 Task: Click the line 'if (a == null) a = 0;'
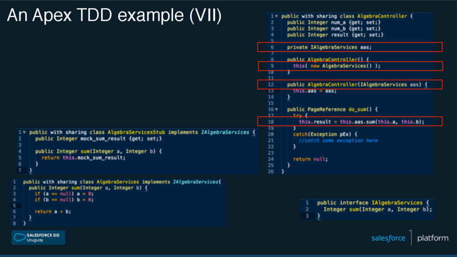[64, 194]
